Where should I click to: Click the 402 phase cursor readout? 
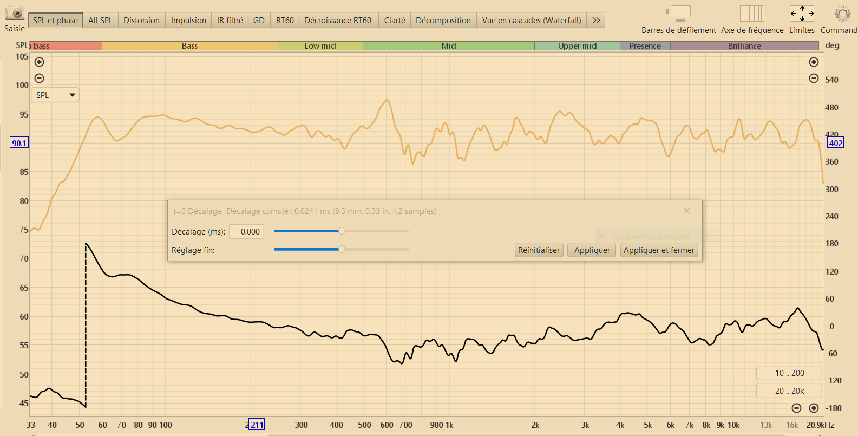(836, 143)
